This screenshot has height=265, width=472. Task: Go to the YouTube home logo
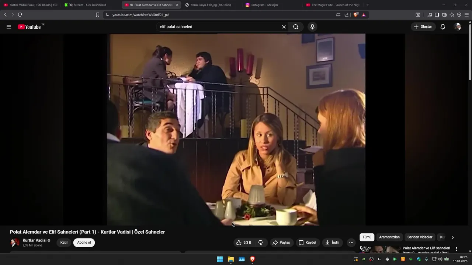pos(29,27)
